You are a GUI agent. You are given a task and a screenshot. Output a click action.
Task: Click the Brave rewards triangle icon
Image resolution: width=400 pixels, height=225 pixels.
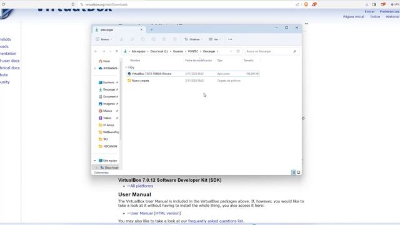point(314,4)
